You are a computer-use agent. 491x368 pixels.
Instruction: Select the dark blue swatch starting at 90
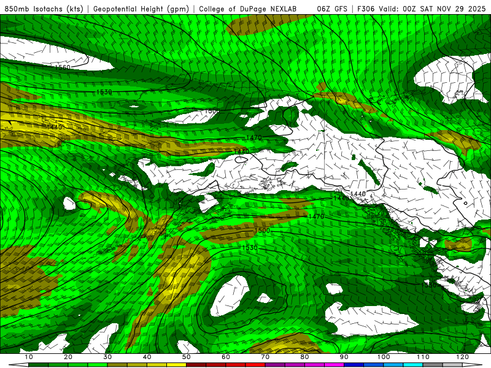pyautogui.click(x=354, y=365)
